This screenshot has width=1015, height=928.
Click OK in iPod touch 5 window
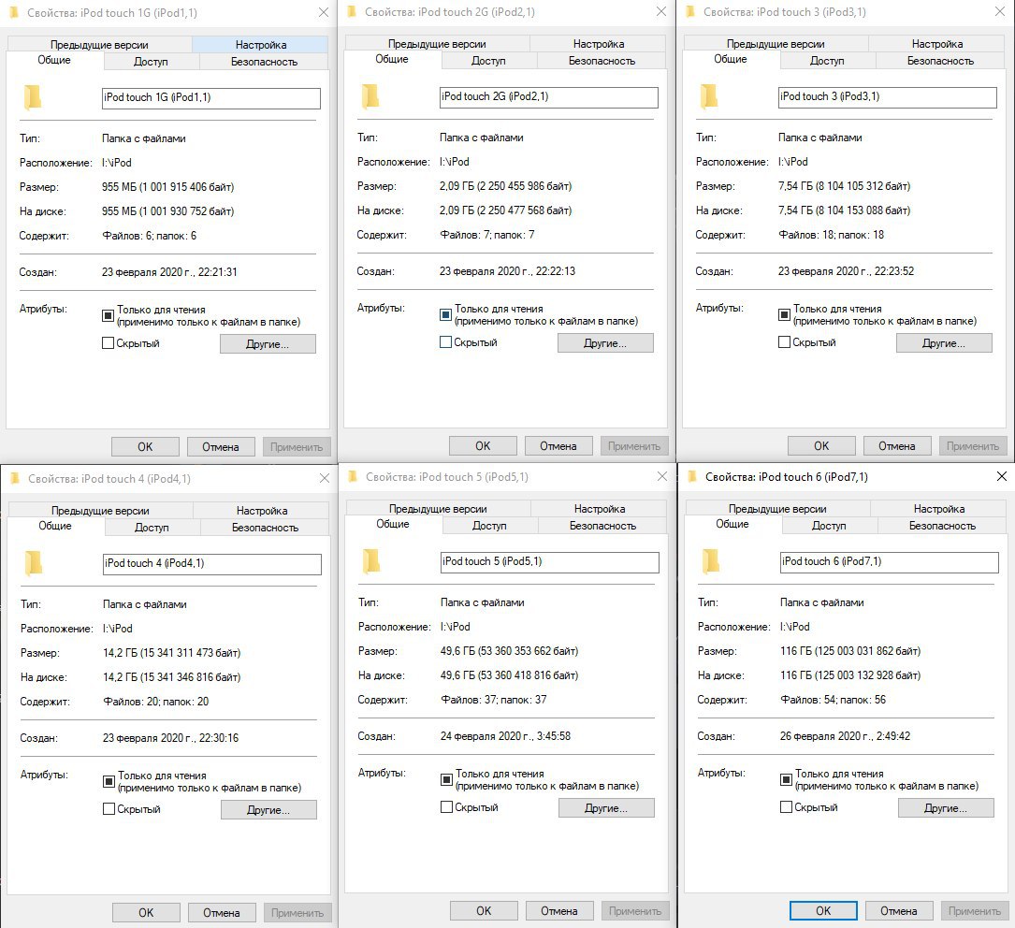click(x=484, y=911)
